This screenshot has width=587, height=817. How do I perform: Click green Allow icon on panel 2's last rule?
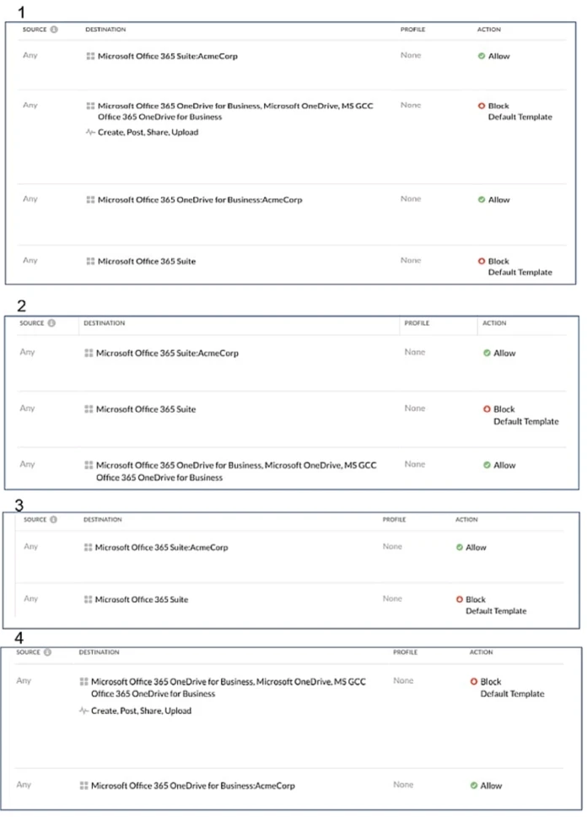pos(487,465)
